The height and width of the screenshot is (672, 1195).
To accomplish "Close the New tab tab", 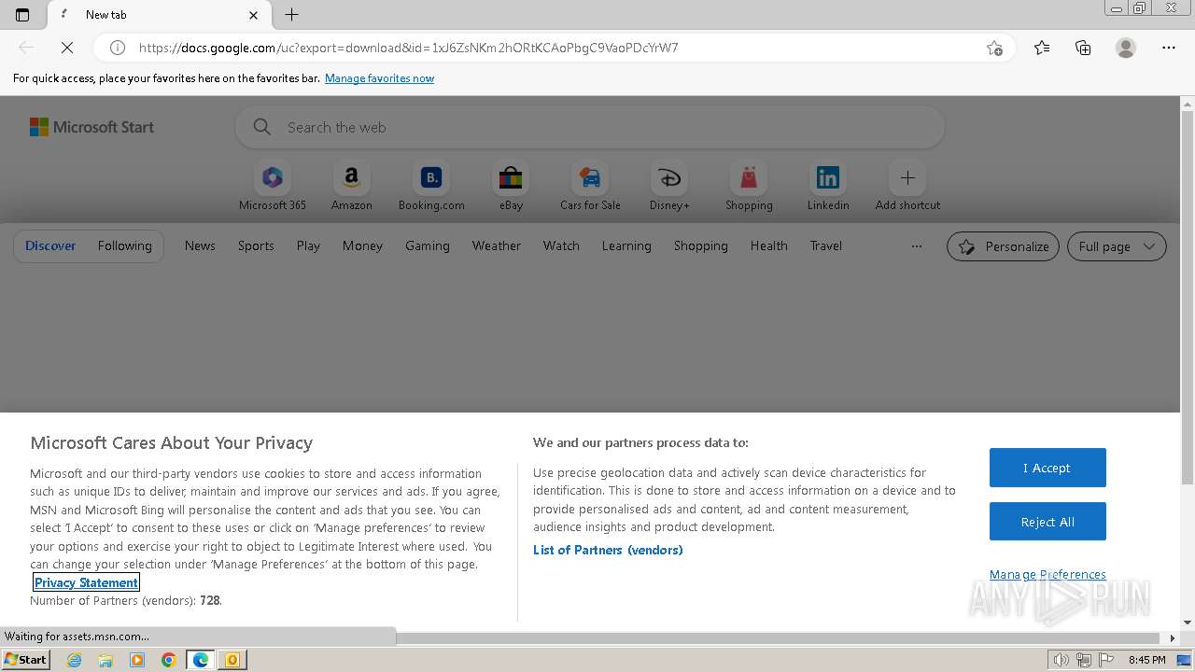I will pyautogui.click(x=254, y=15).
